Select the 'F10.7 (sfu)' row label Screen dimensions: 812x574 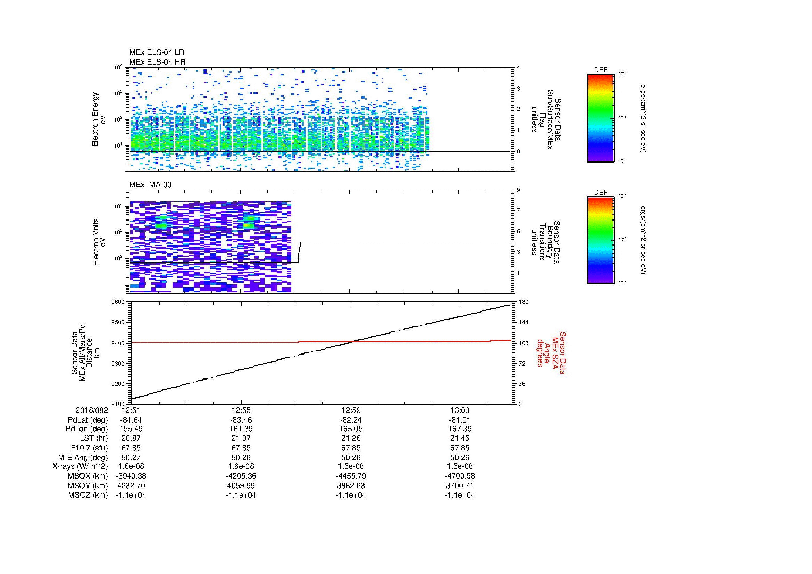(89, 448)
